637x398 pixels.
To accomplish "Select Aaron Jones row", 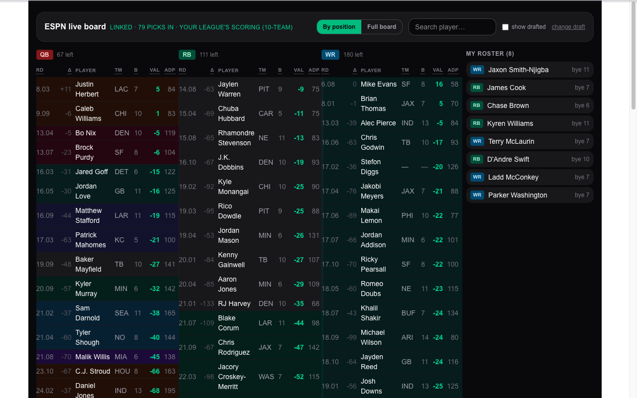I will click(250, 284).
